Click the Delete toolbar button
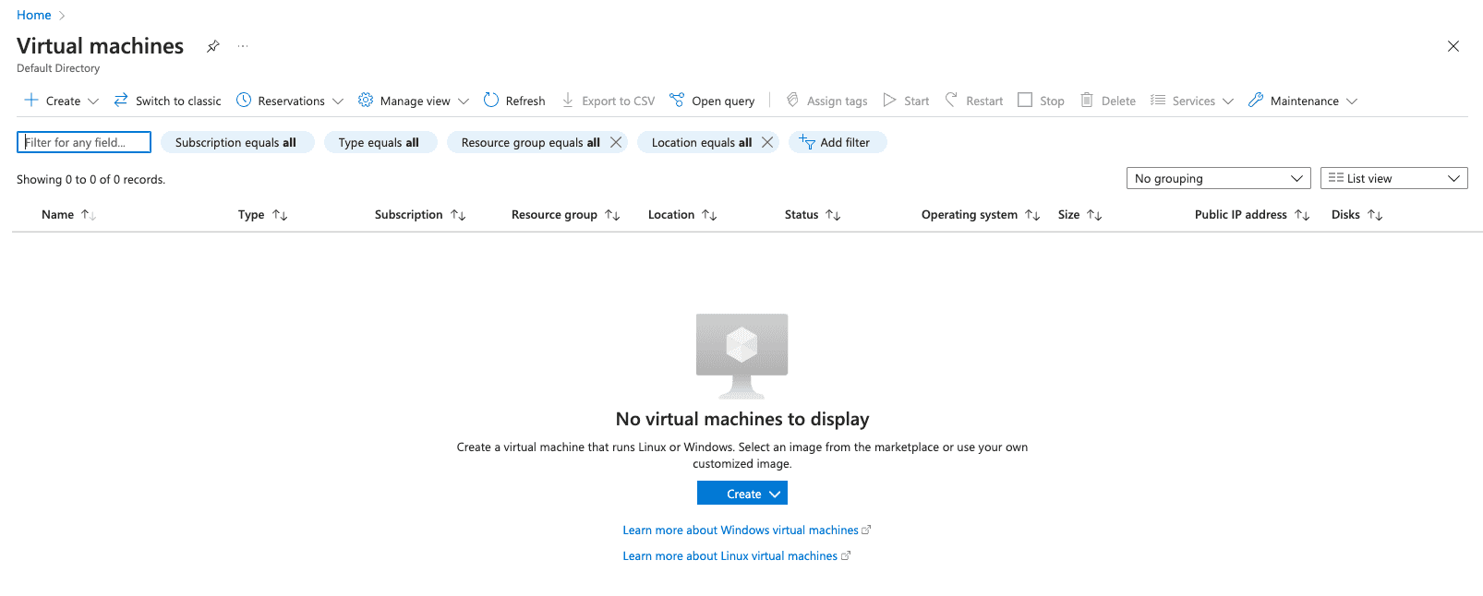The image size is (1483, 596). point(1108,101)
